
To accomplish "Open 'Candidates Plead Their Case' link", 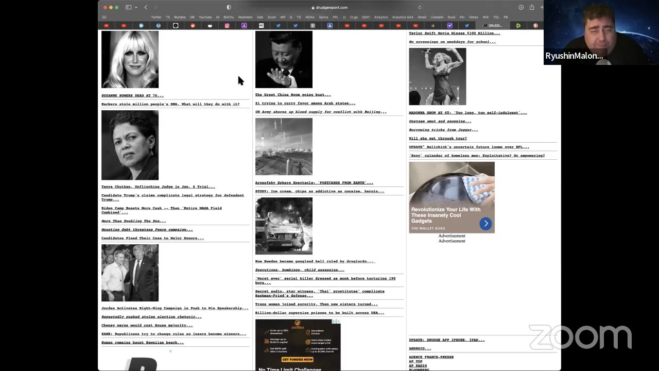I will [152, 238].
